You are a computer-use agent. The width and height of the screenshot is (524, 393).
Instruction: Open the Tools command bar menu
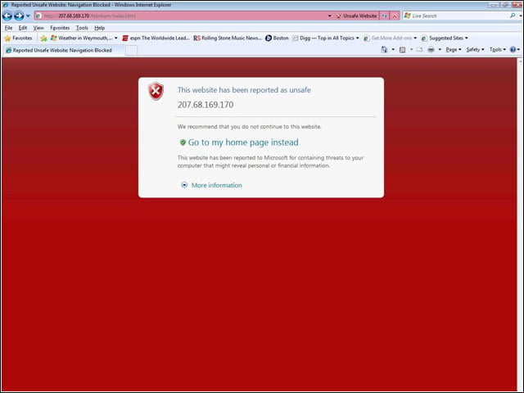click(498, 49)
